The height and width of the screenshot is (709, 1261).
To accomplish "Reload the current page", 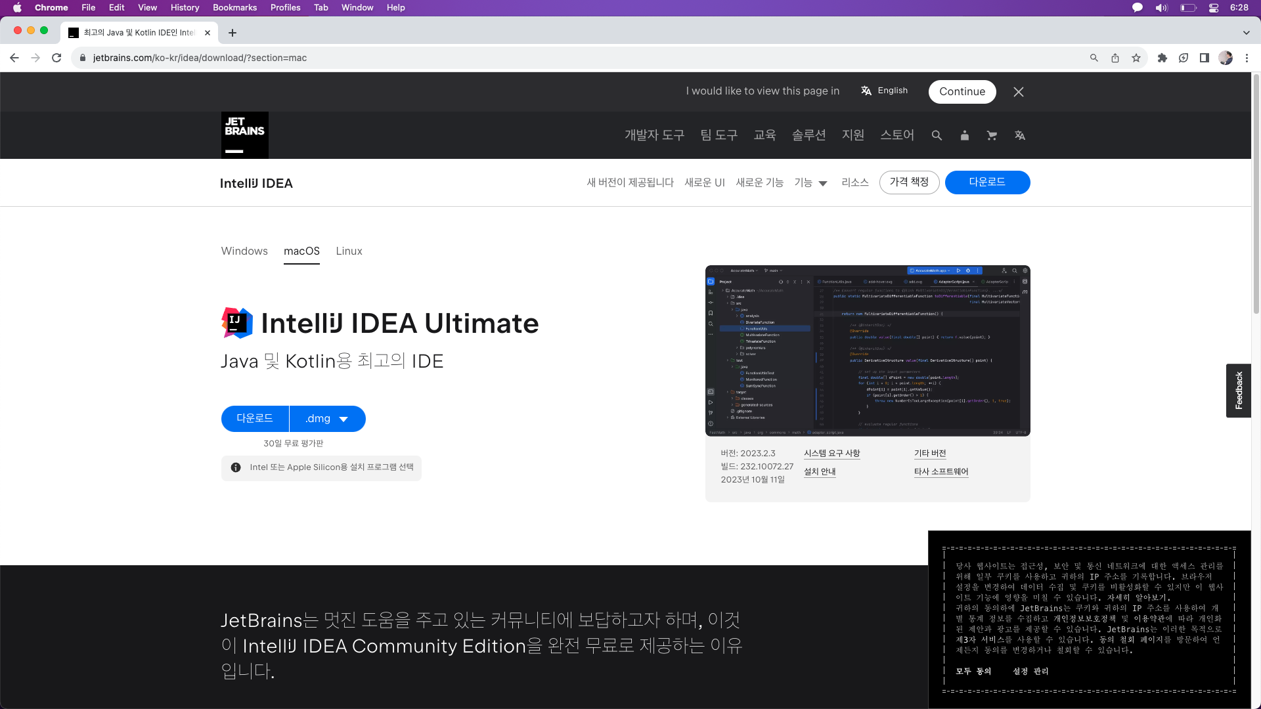I will [56, 58].
